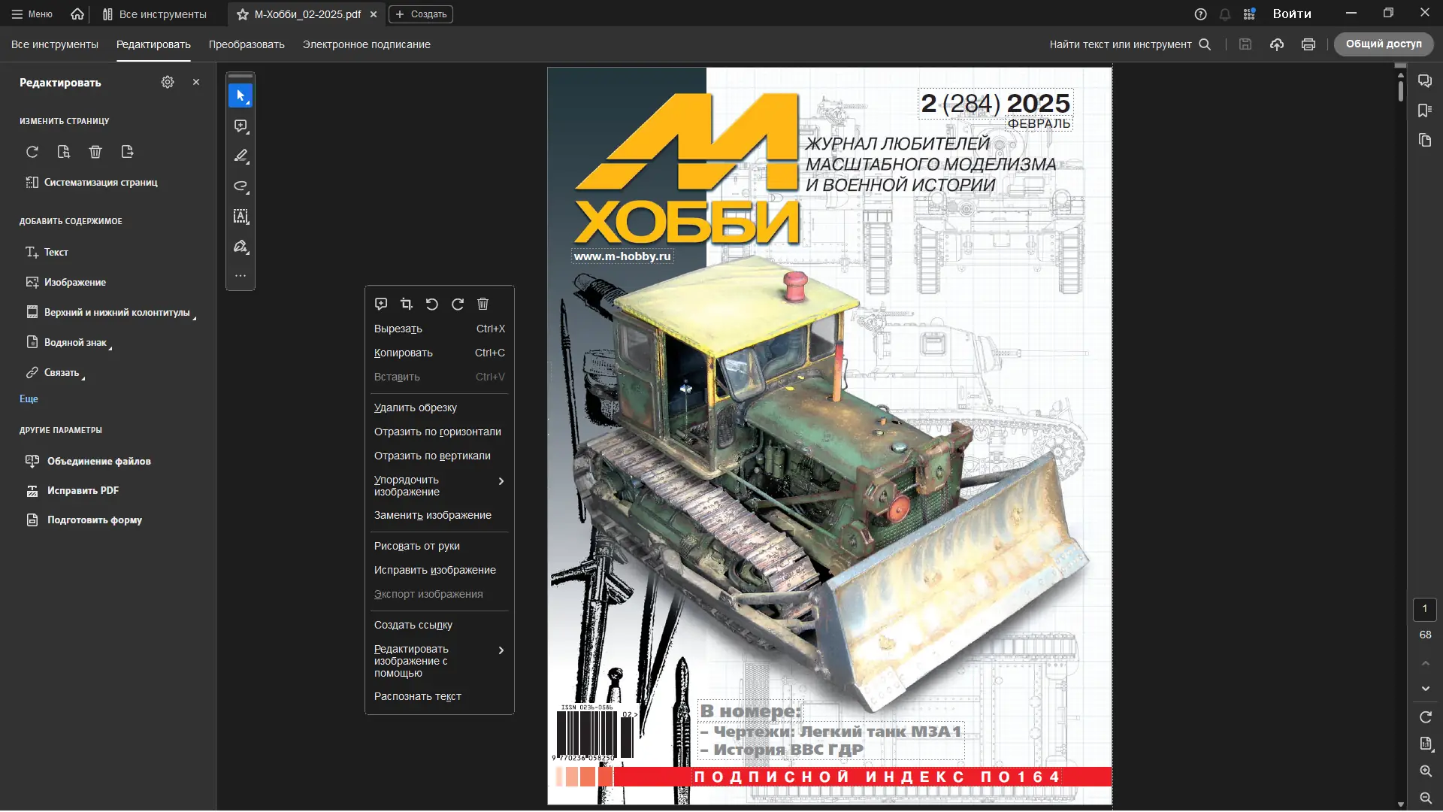Click the 'Еще' link
The image size is (1443, 812).
tap(29, 399)
